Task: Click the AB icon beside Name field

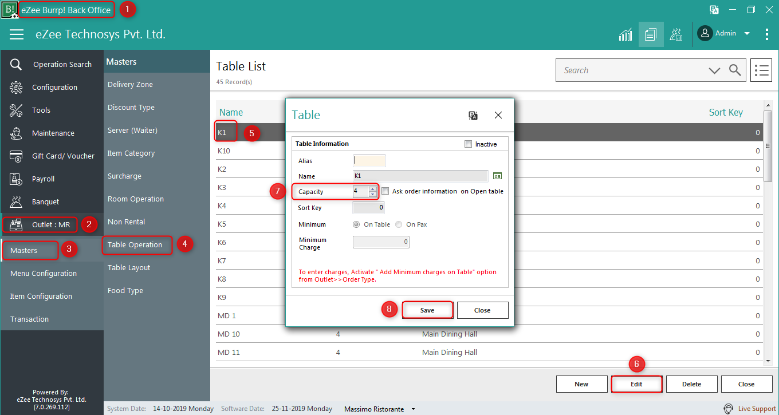Action: coord(497,176)
